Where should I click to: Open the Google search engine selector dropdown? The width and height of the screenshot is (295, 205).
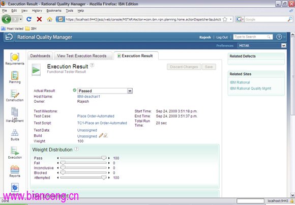[x=243, y=19]
